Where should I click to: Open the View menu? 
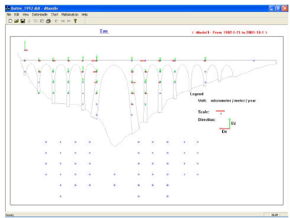coord(25,14)
